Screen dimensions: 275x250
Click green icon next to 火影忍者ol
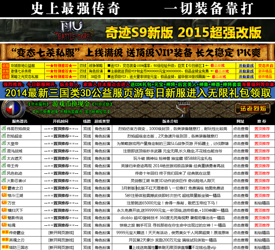[4, 180]
